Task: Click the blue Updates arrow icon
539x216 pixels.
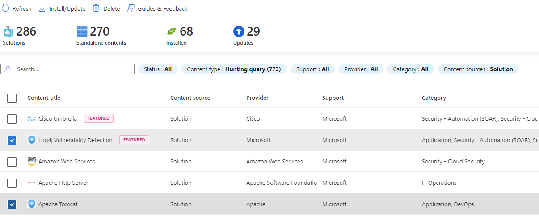Action: pyautogui.click(x=239, y=32)
